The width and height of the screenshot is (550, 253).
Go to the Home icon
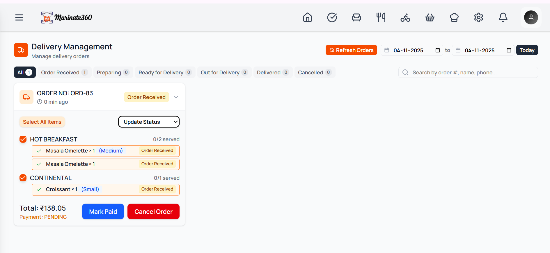(x=308, y=17)
